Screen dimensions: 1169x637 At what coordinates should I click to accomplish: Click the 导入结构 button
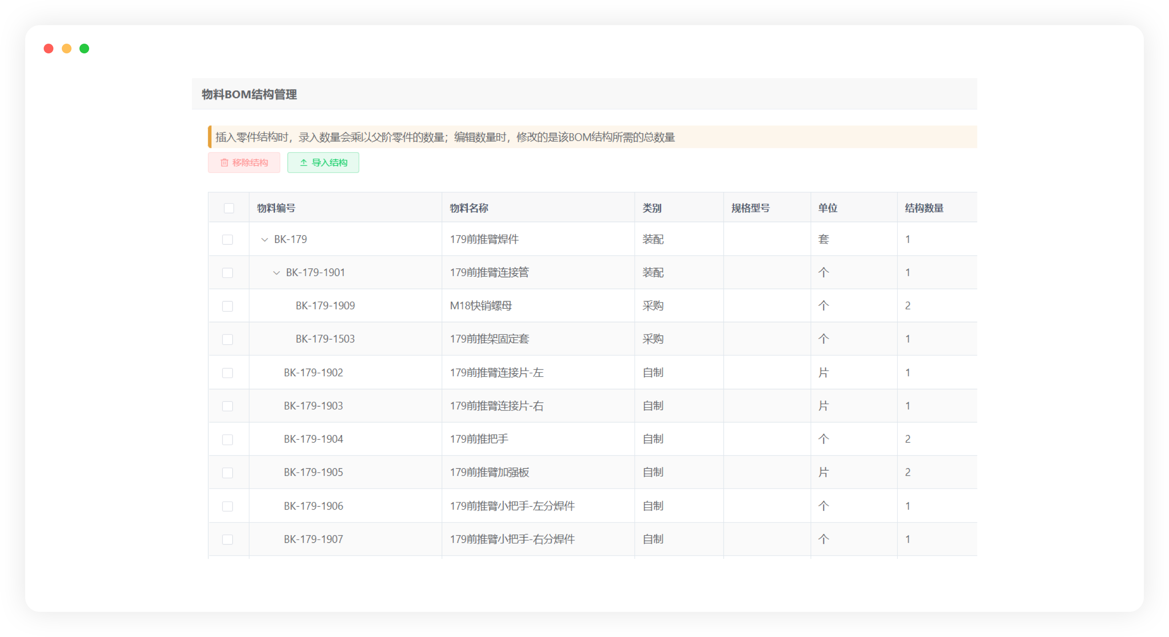pyautogui.click(x=323, y=162)
